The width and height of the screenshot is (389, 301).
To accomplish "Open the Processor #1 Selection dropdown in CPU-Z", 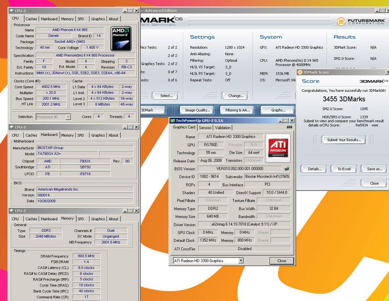I will (x=68, y=117).
